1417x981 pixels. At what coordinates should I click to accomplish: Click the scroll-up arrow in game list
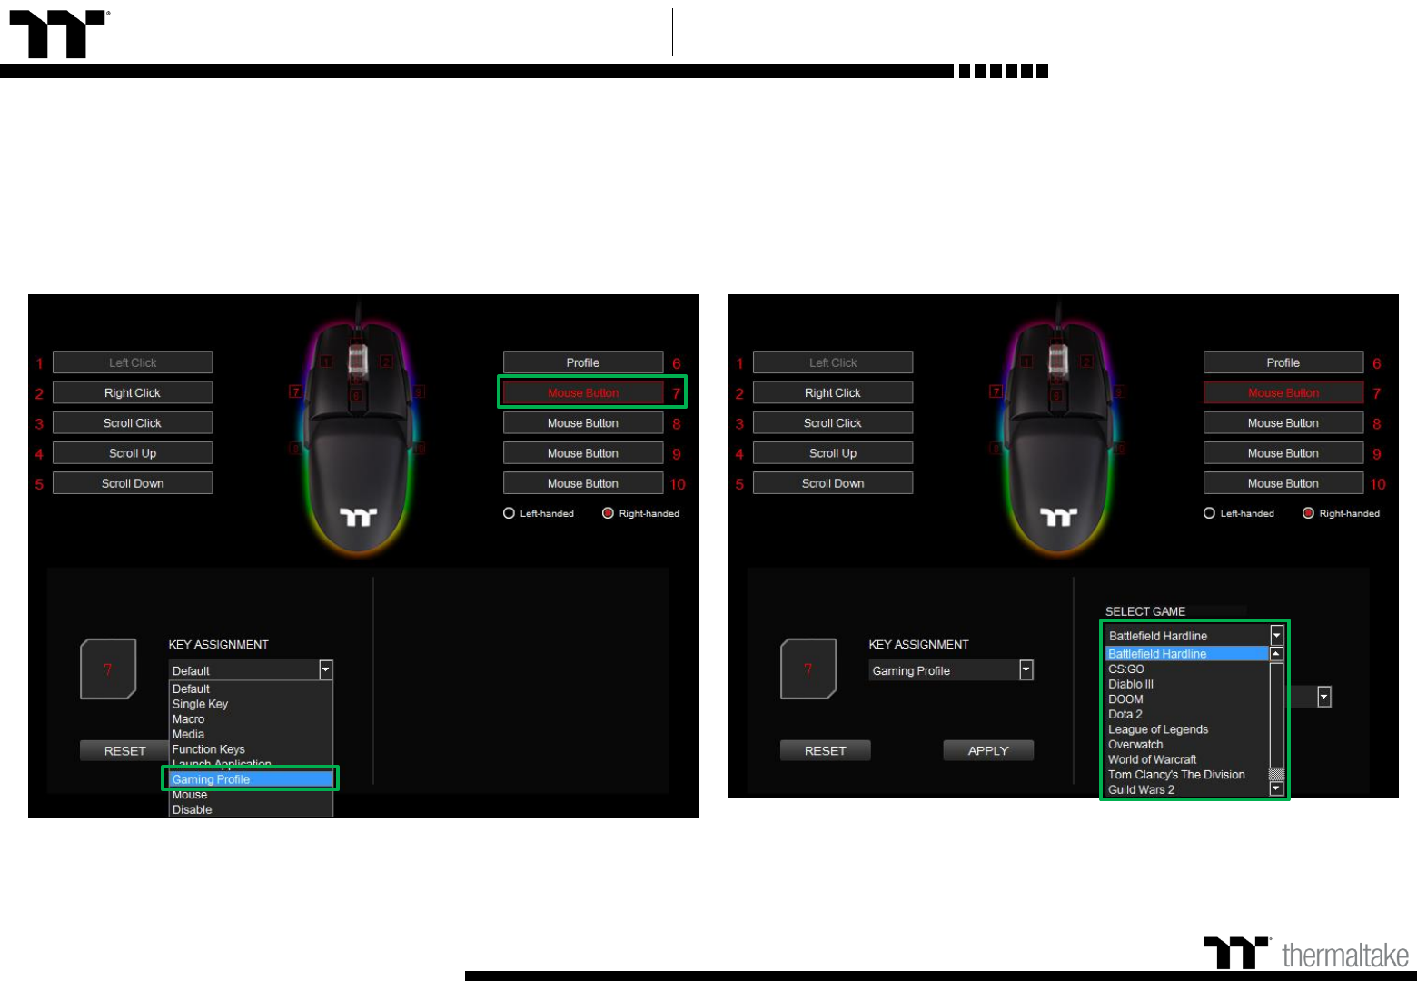click(x=1276, y=654)
